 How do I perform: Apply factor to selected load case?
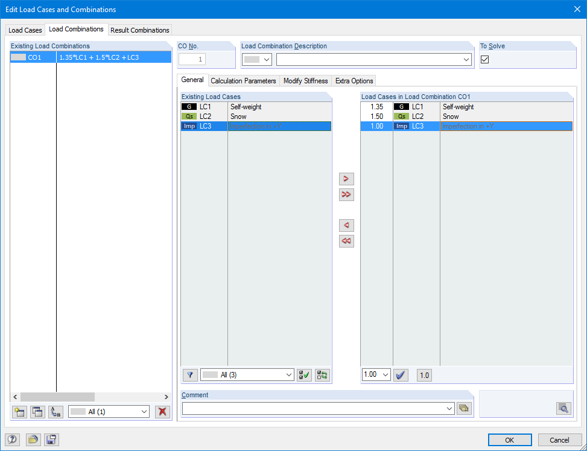400,375
